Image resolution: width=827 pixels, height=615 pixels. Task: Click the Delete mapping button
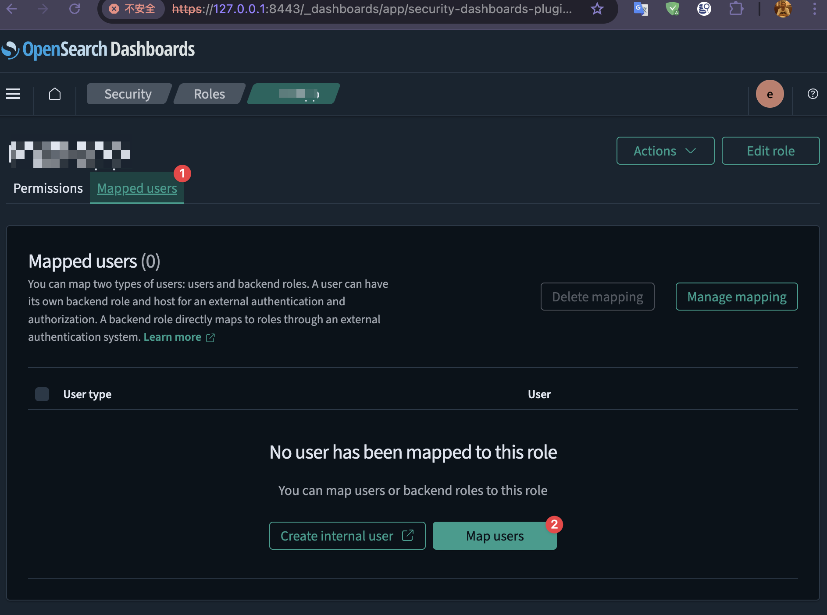(x=597, y=297)
